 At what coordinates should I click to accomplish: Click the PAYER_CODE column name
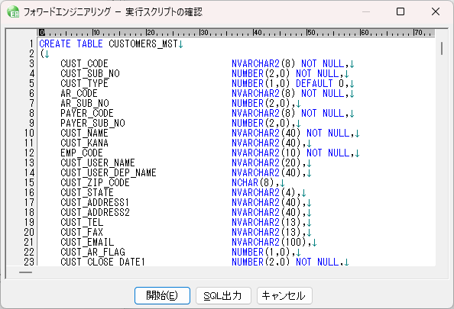point(87,113)
